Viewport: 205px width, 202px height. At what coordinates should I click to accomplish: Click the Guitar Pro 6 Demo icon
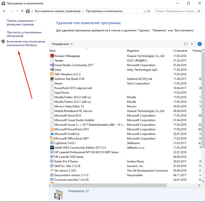point(52,161)
